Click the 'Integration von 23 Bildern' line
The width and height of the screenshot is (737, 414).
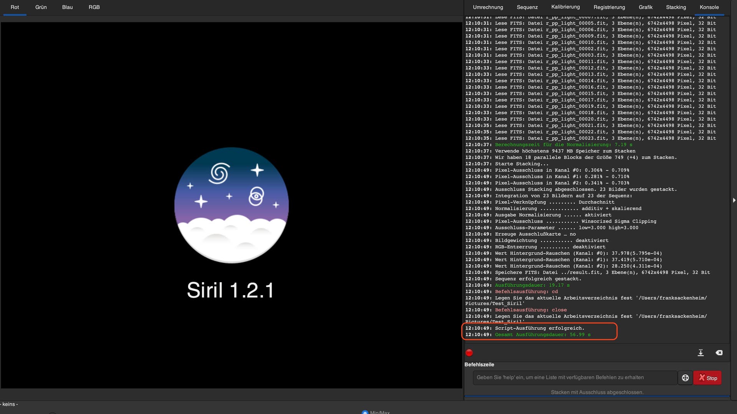point(549,196)
